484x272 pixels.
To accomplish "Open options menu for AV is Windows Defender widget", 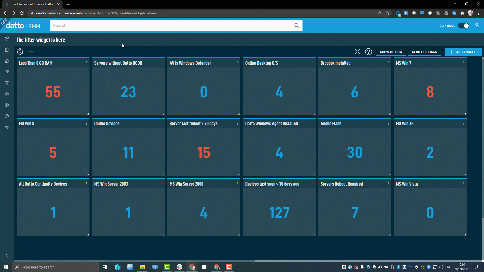I will pyautogui.click(x=237, y=63).
